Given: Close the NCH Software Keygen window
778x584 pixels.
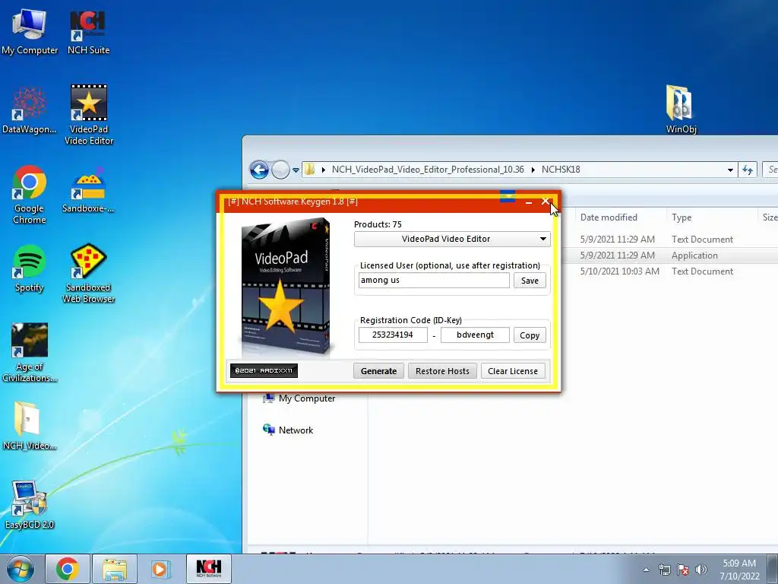Looking at the screenshot, I should tap(546, 201).
